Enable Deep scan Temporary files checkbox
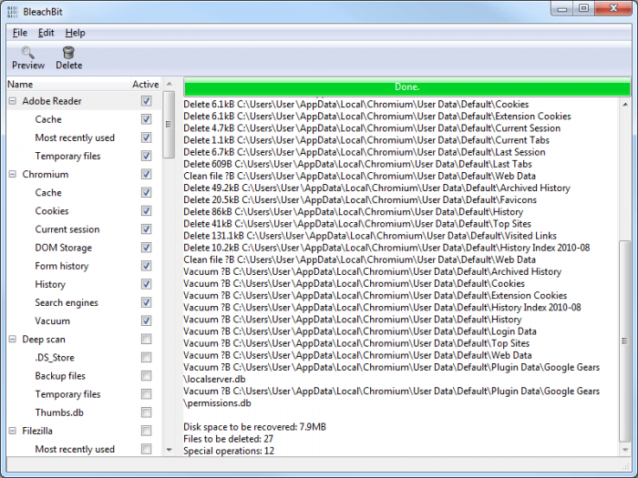638x478 pixels. [x=146, y=394]
